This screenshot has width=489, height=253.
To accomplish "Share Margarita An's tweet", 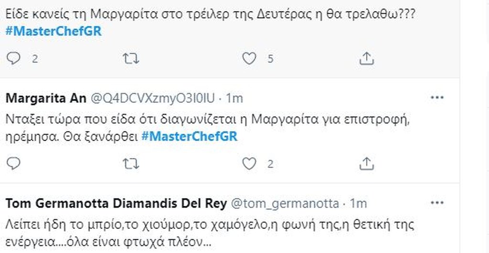I will (x=366, y=164).
